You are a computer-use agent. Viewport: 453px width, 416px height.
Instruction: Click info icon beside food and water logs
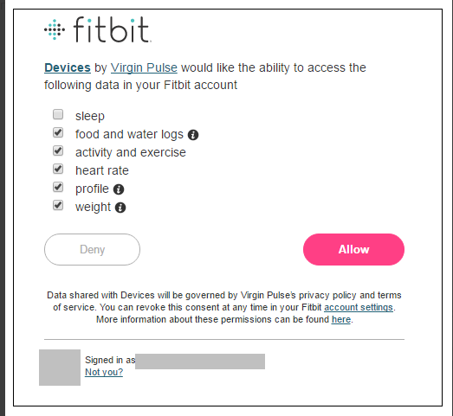click(x=193, y=135)
